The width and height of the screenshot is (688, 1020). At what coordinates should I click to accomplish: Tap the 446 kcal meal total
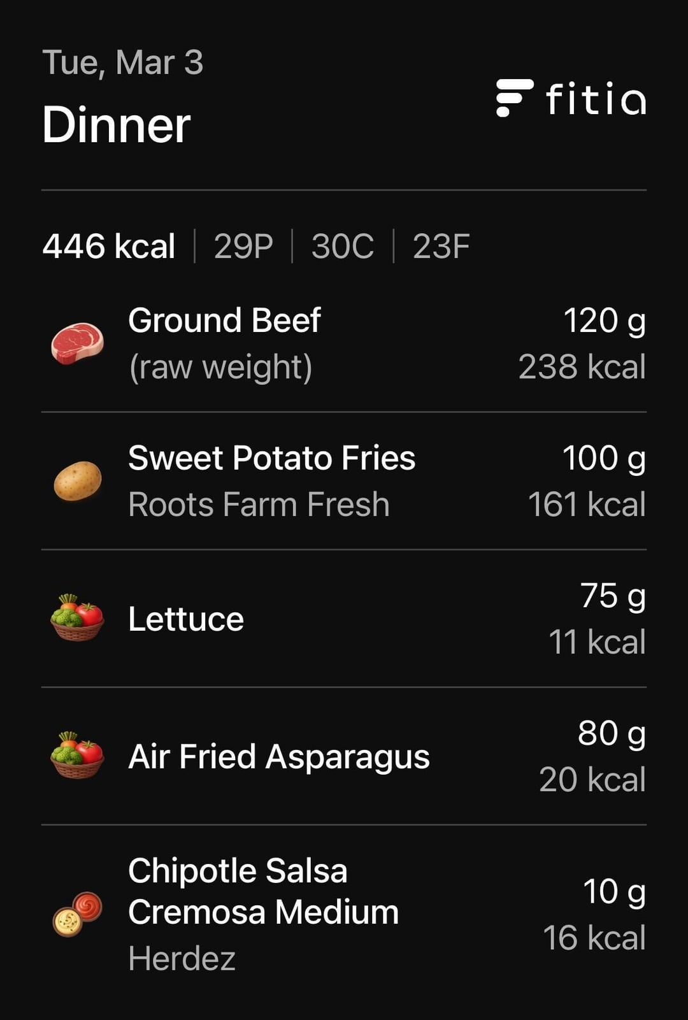pos(109,247)
